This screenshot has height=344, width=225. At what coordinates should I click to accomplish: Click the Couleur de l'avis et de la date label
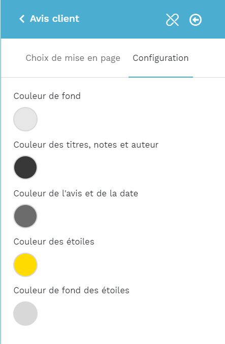point(76,193)
